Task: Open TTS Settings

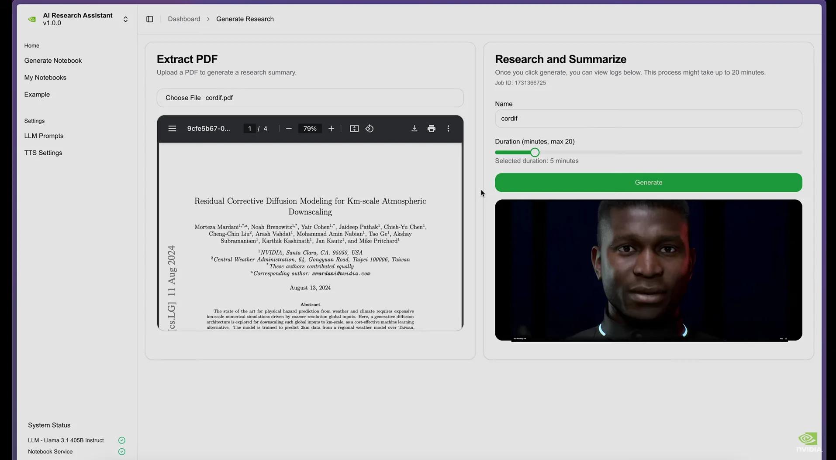Action: point(43,153)
